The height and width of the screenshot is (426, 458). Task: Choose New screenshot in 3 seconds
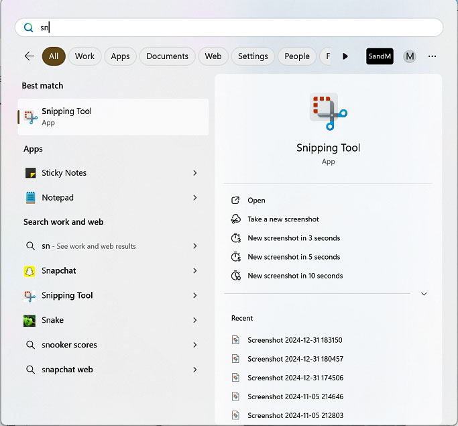point(294,238)
